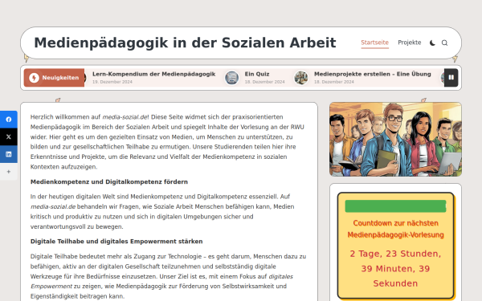The height and width of the screenshot is (301, 482).
Task: Share the page on X
Action: pyautogui.click(x=9, y=136)
